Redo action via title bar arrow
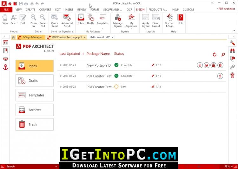 click(x=43, y=3)
